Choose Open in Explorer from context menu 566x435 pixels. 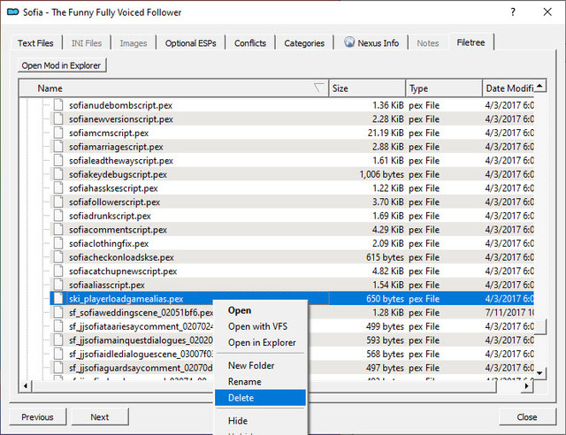[x=262, y=342]
